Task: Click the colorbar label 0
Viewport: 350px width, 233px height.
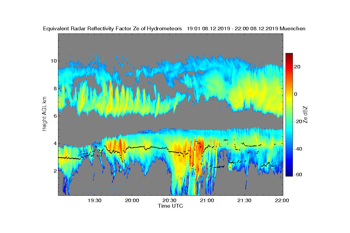Action: [296, 94]
